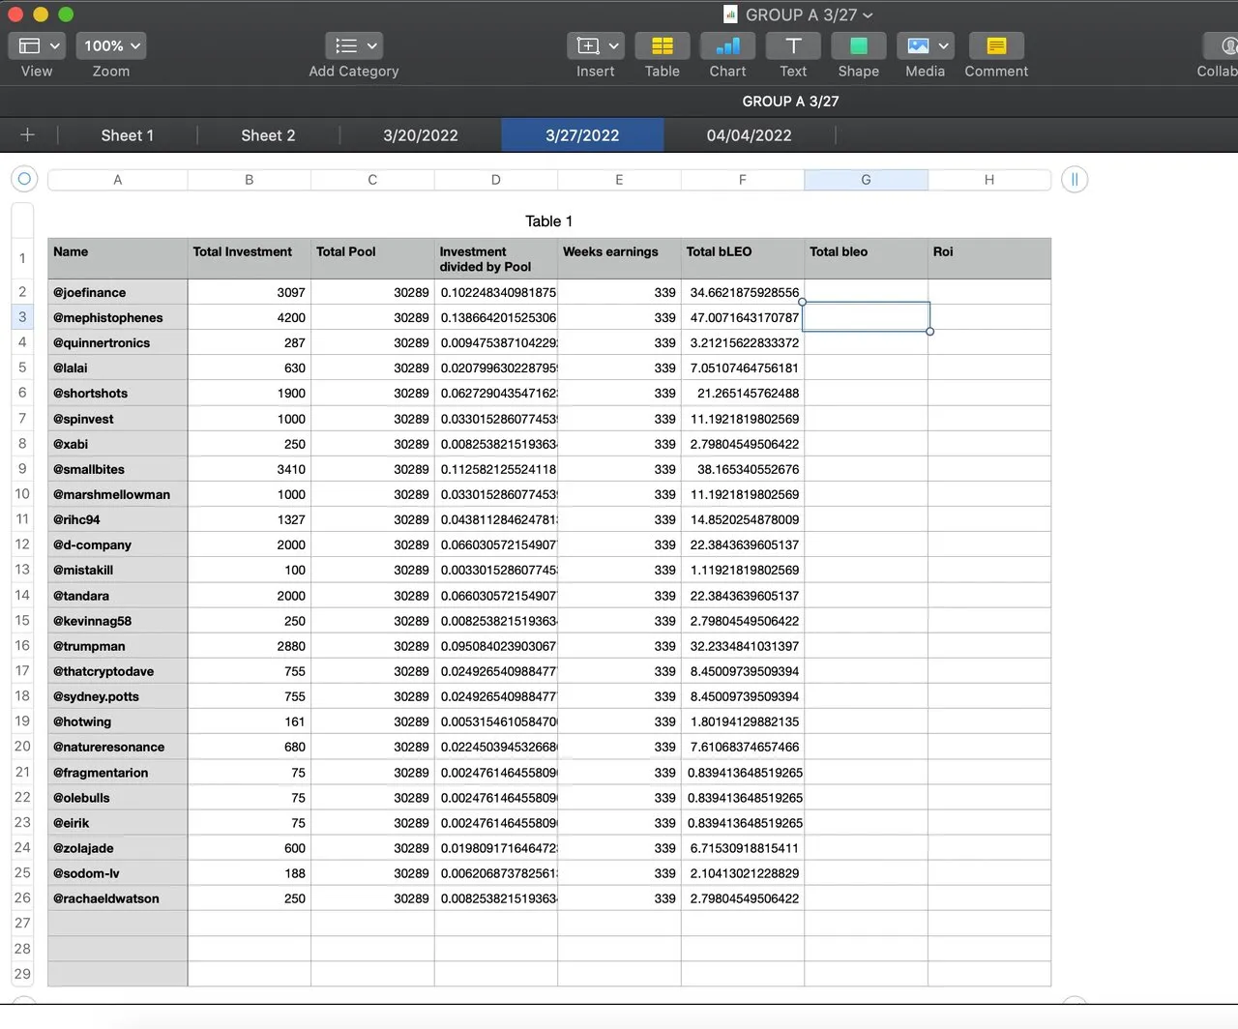
Task: Click the 6.71530918815411 bLEO cell
Action: pos(743,848)
